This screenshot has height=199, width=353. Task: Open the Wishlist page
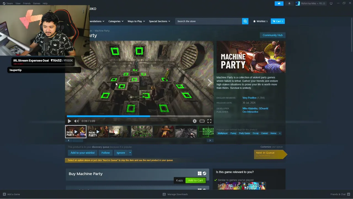pyautogui.click(x=260, y=21)
